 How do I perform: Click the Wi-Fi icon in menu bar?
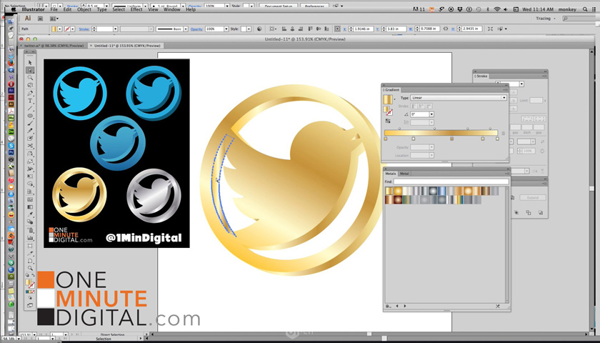(496, 9)
